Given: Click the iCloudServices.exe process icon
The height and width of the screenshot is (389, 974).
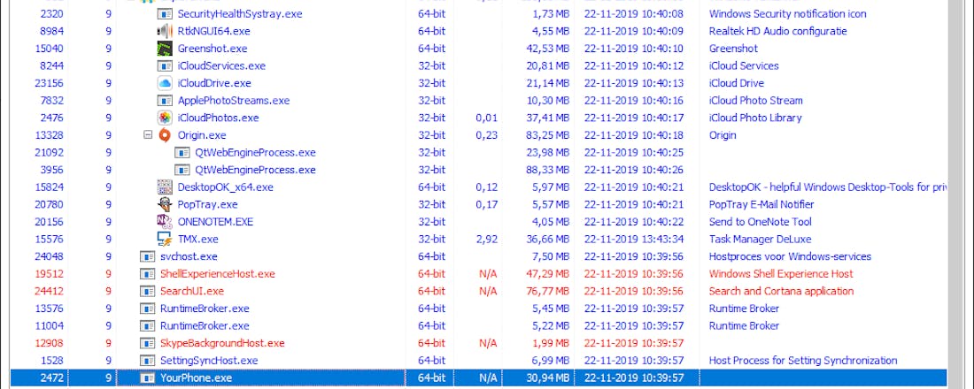Looking at the screenshot, I should pyautogui.click(x=165, y=65).
